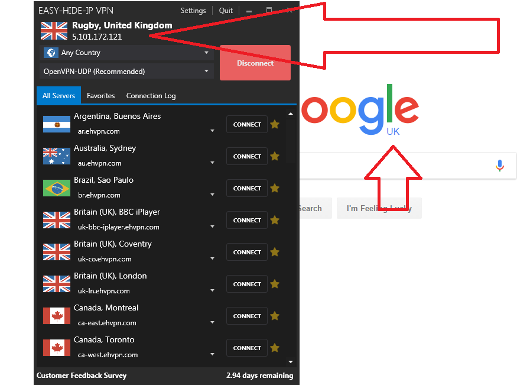Minimize the Easy-Hide-IP VPN window
This screenshot has width=517, height=385.
point(249,11)
